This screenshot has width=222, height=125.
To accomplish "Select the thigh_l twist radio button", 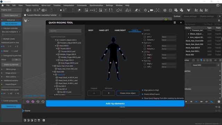I will point(145,55).
